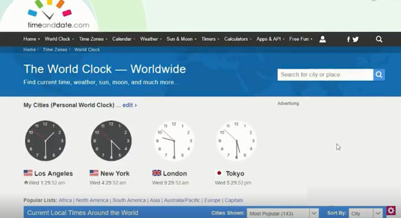The width and height of the screenshot is (401, 218).
Task: Click the Tokyo analog clock
Action: pyautogui.click(x=236, y=141)
